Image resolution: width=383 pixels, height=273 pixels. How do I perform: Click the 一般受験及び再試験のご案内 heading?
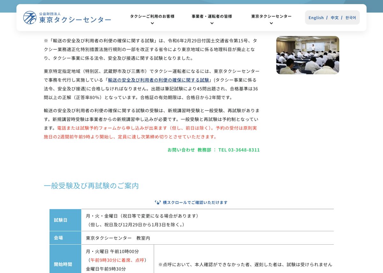(x=91, y=186)
